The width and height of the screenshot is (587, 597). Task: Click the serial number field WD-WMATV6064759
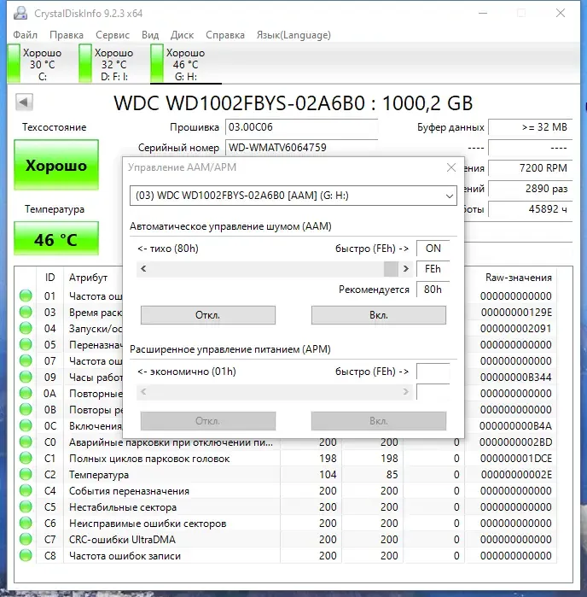tap(301, 148)
